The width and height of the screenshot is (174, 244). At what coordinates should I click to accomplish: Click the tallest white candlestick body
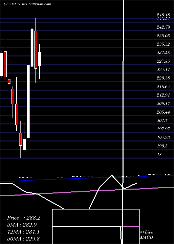pyautogui.click(x=28, y=101)
